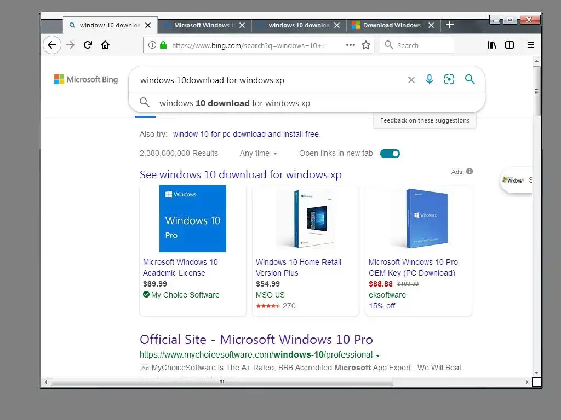Click the forward navigation arrow
The width and height of the screenshot is (561, 420).
click(x=70, y=45)
